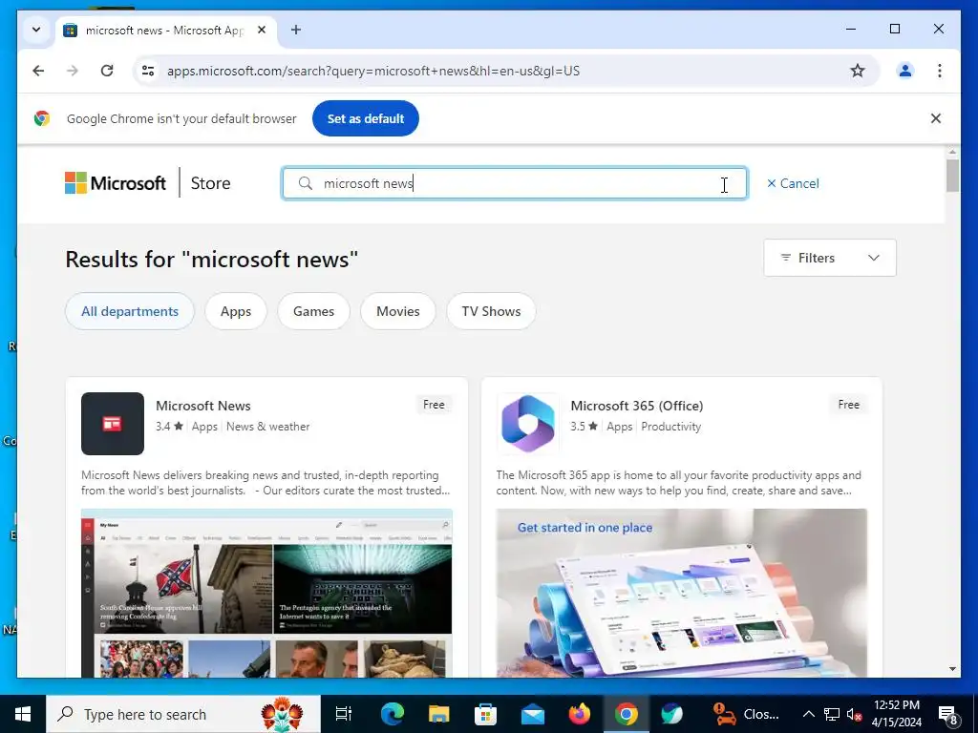Viewport: 978px width, 733px height.
Task: Open network status in system tray
Action: tap(832, 714)
